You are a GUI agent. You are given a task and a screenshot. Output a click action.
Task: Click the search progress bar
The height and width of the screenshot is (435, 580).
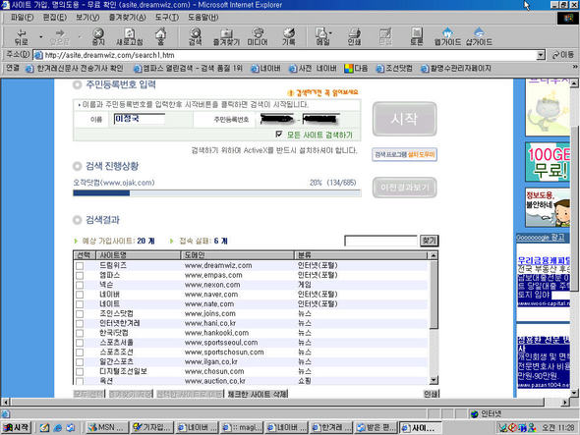(x=216, y=193)
